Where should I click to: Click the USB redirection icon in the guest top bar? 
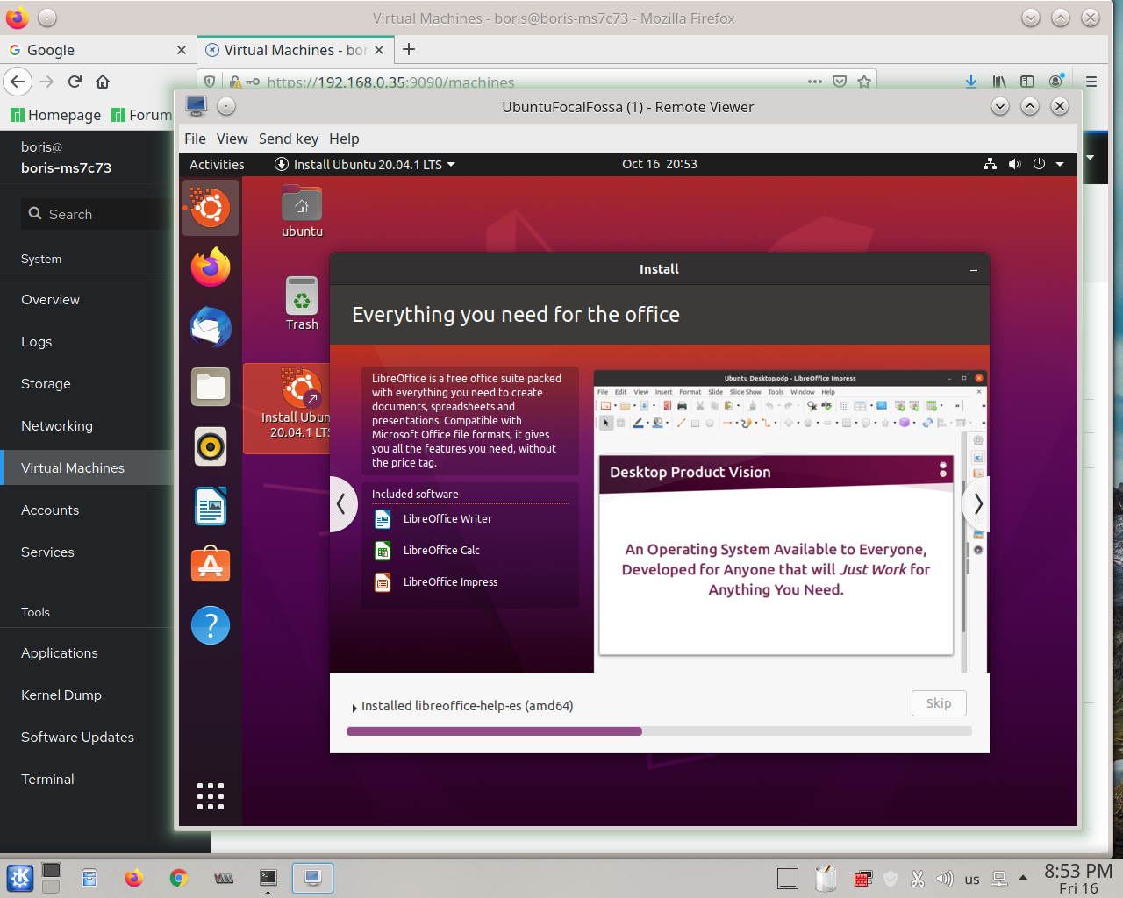(990, 164)
